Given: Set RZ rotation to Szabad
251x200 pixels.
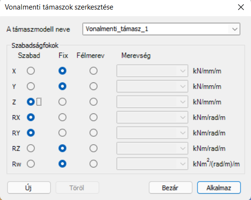Looking at the screenshot, I should [31, 148].
